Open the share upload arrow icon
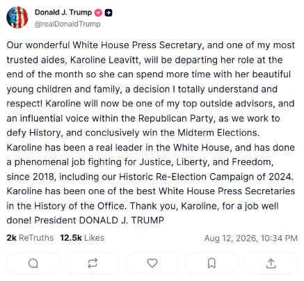Image resolution: width=304 pixels, height=281 pixels. [x=271, y=264]
